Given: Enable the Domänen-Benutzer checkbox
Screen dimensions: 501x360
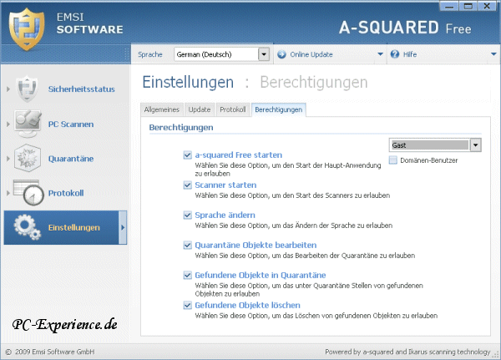Looking at the screenshot, I should [394, 160].
